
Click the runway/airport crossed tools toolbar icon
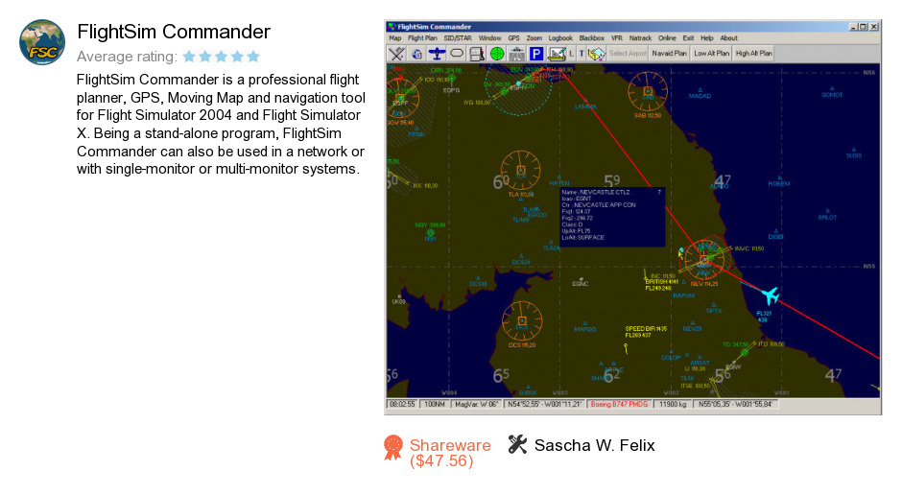(x=396, y=54)
